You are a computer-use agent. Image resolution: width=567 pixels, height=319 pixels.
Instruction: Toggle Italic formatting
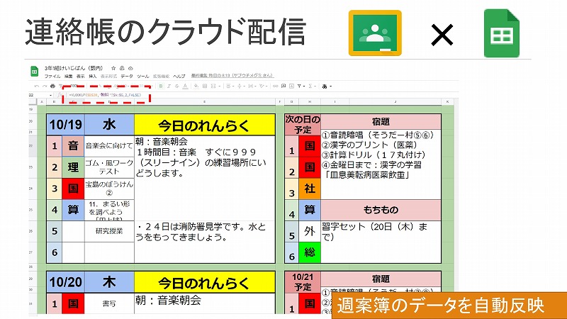[169, 86]
